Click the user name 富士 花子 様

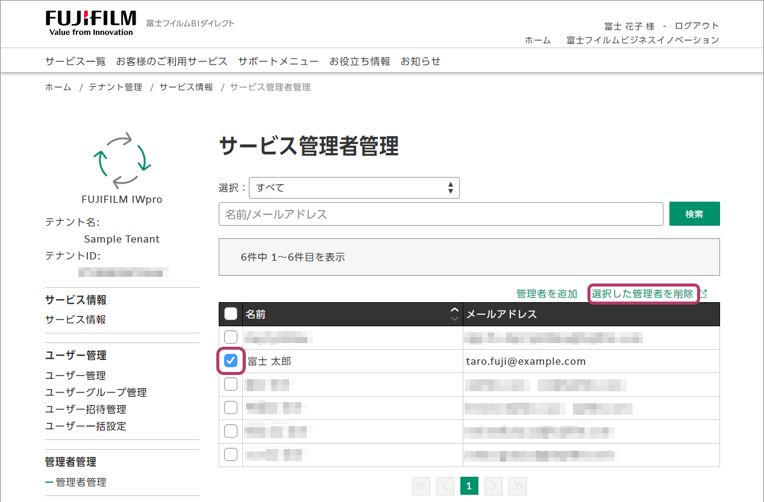(629, 26)
